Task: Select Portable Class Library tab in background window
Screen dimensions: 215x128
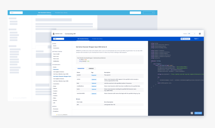Action: (x=61, y=12)
